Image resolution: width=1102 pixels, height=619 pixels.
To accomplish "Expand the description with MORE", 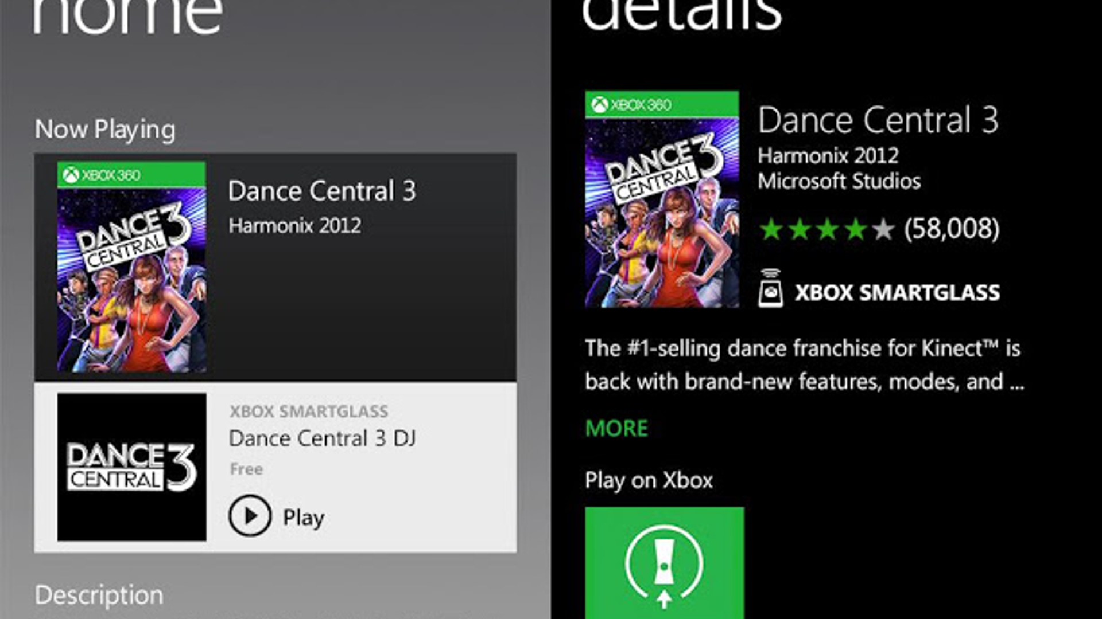I will point(616,427).
